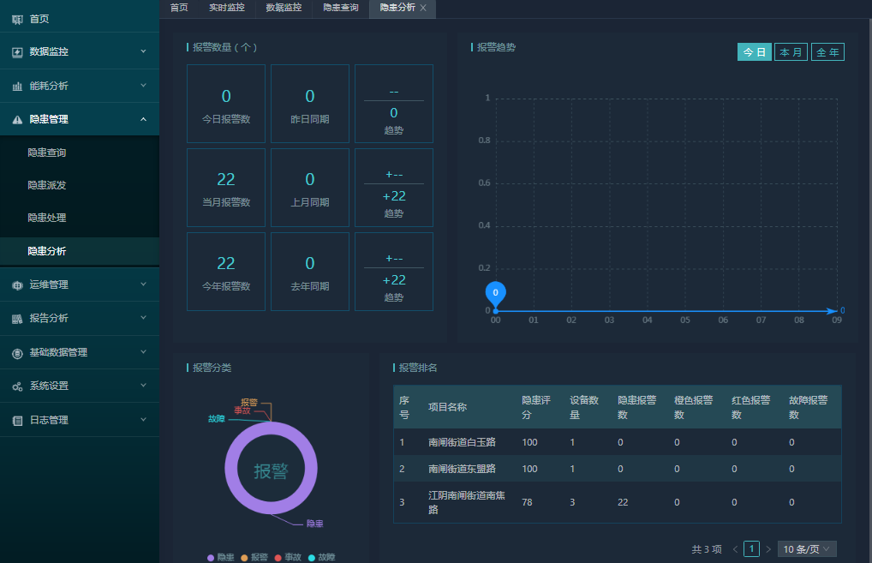
Task: Expand the 日志管理 menu chevron
Action: 143,420
